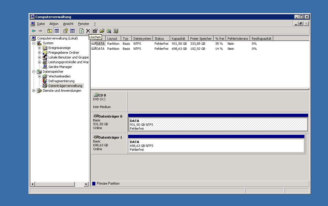This screenshot has height=206, width=328.
Task: Open the Fenster menu
Action: [84, 24]
